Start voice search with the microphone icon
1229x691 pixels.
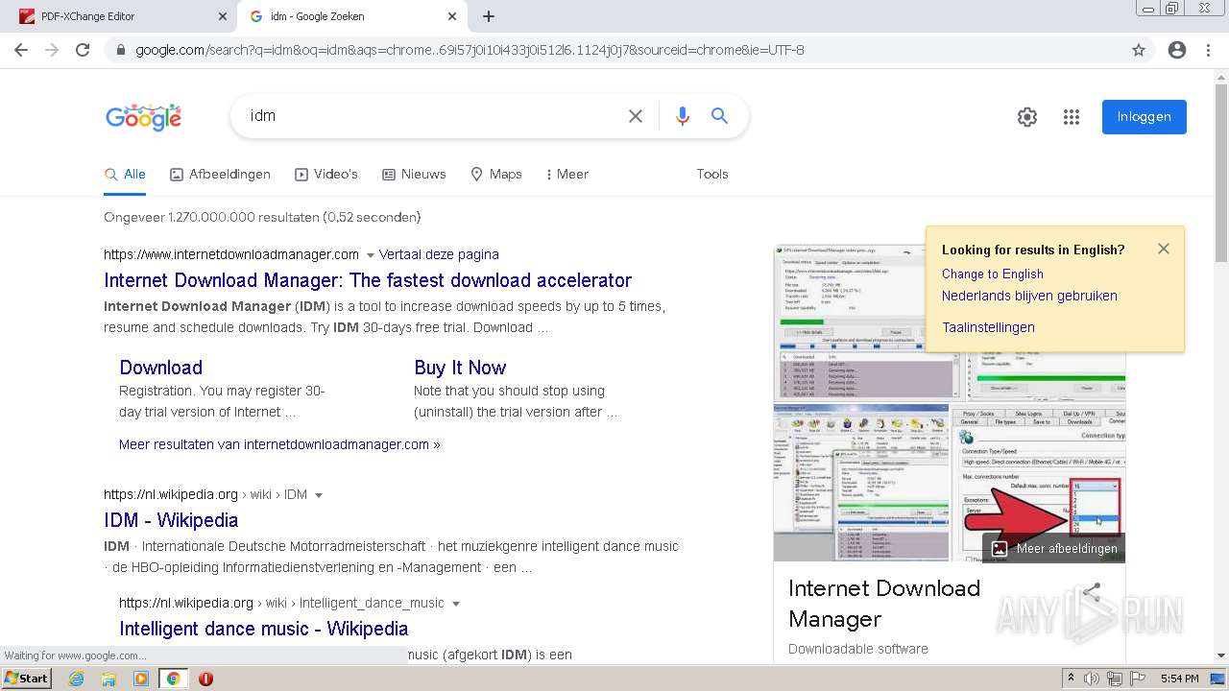point(683,116)
